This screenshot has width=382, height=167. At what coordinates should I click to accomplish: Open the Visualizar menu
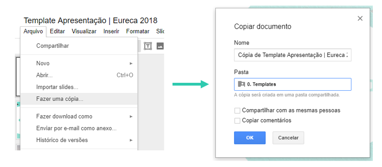(x=84, y=31)
